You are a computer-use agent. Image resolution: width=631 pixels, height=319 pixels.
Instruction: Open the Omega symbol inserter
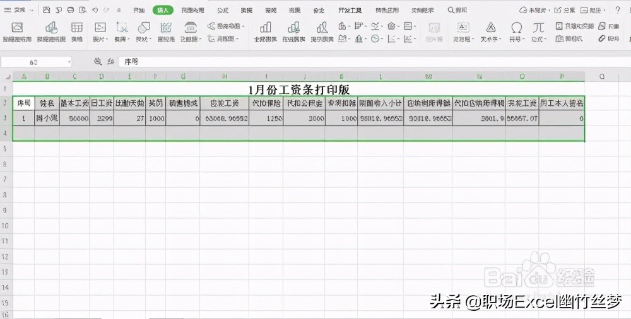(516, 28)
